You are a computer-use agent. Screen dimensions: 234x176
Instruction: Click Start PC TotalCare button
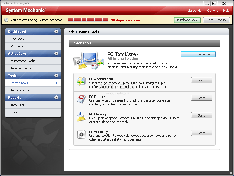(198, 54)
